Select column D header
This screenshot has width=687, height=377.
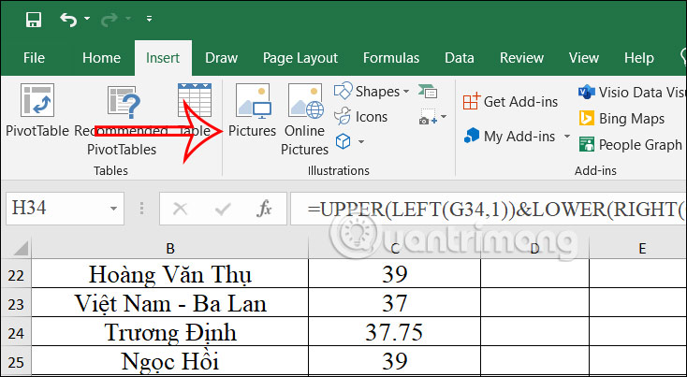pos(535,249)
